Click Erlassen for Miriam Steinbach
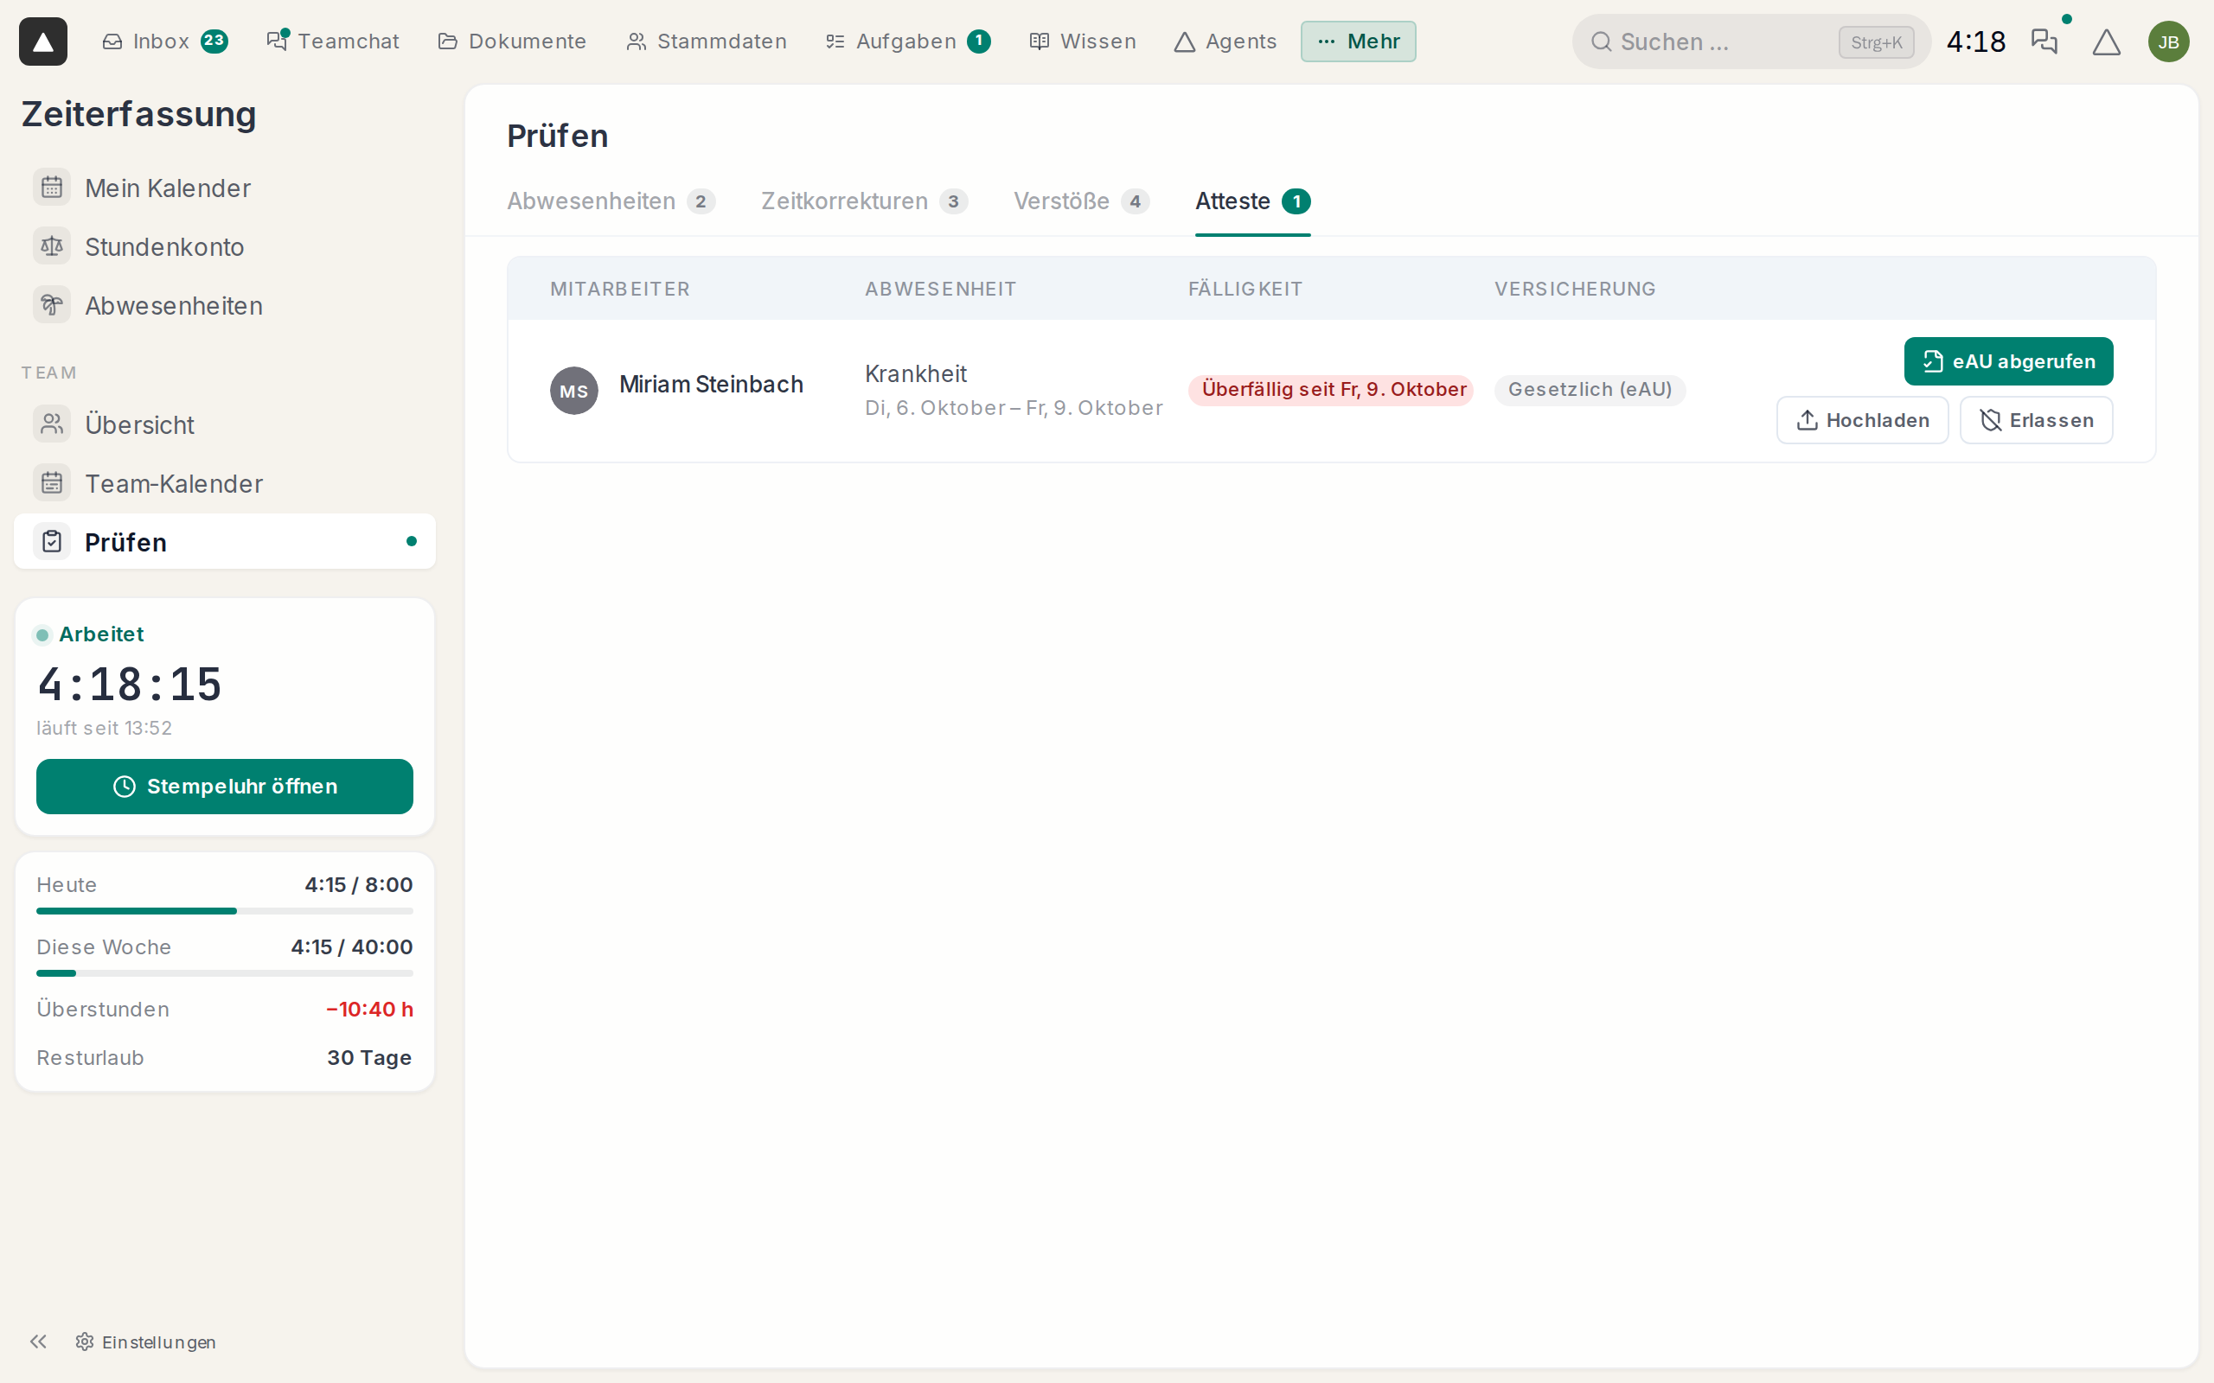Image resolution: width=2214 pixels, height=1383 pixels. [2036, 420]
